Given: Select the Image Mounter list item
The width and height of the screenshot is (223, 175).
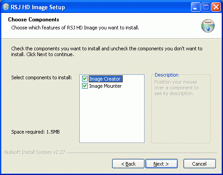Looking at the screenshot, I should pos(105,86).
